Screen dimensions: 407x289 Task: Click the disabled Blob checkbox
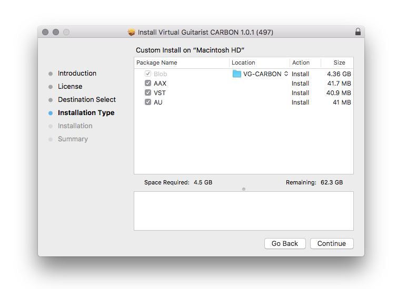(148, 74)
